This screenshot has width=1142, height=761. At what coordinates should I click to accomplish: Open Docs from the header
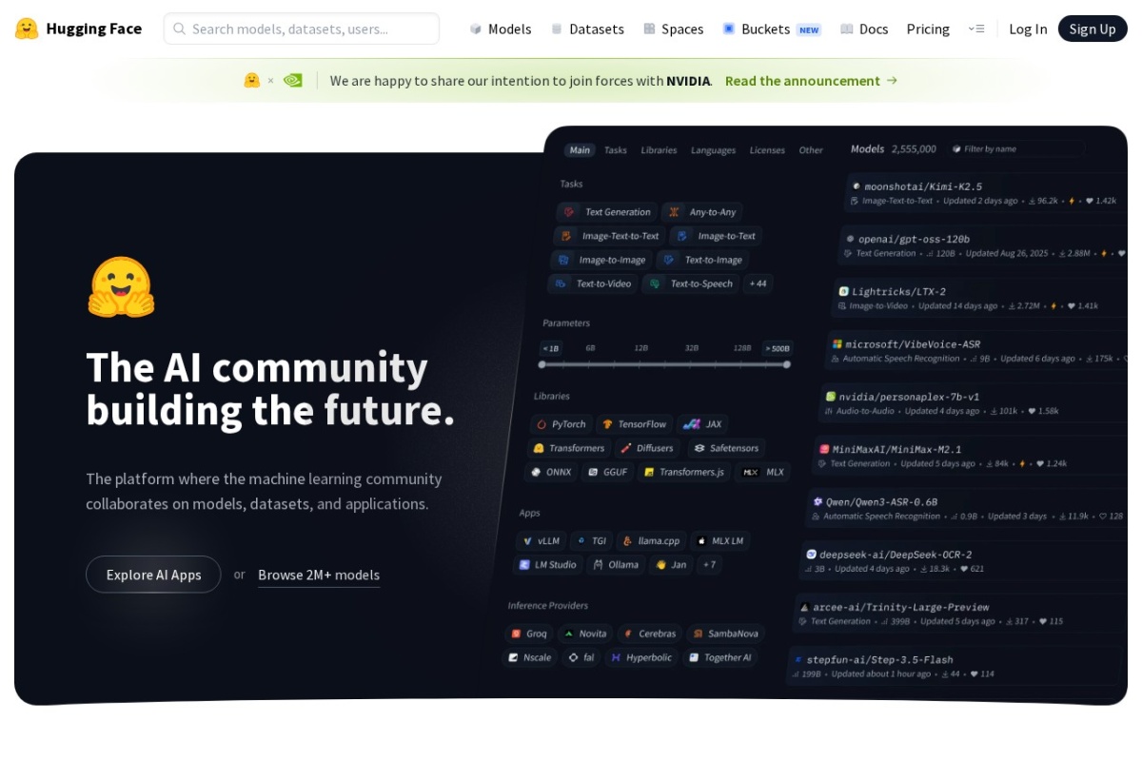click(x=864, y=29)
